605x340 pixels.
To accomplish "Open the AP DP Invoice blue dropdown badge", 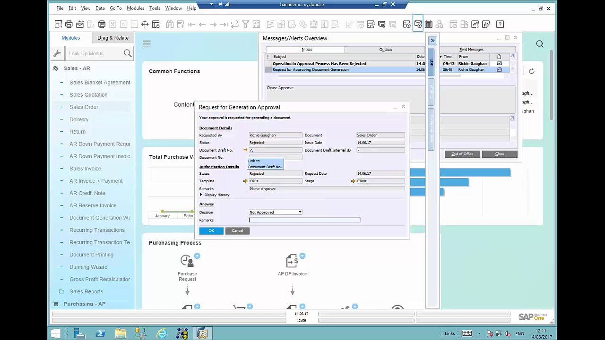I will (x=302, y=256).
